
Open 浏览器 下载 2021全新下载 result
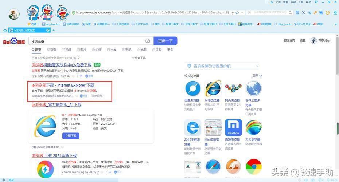54,156
